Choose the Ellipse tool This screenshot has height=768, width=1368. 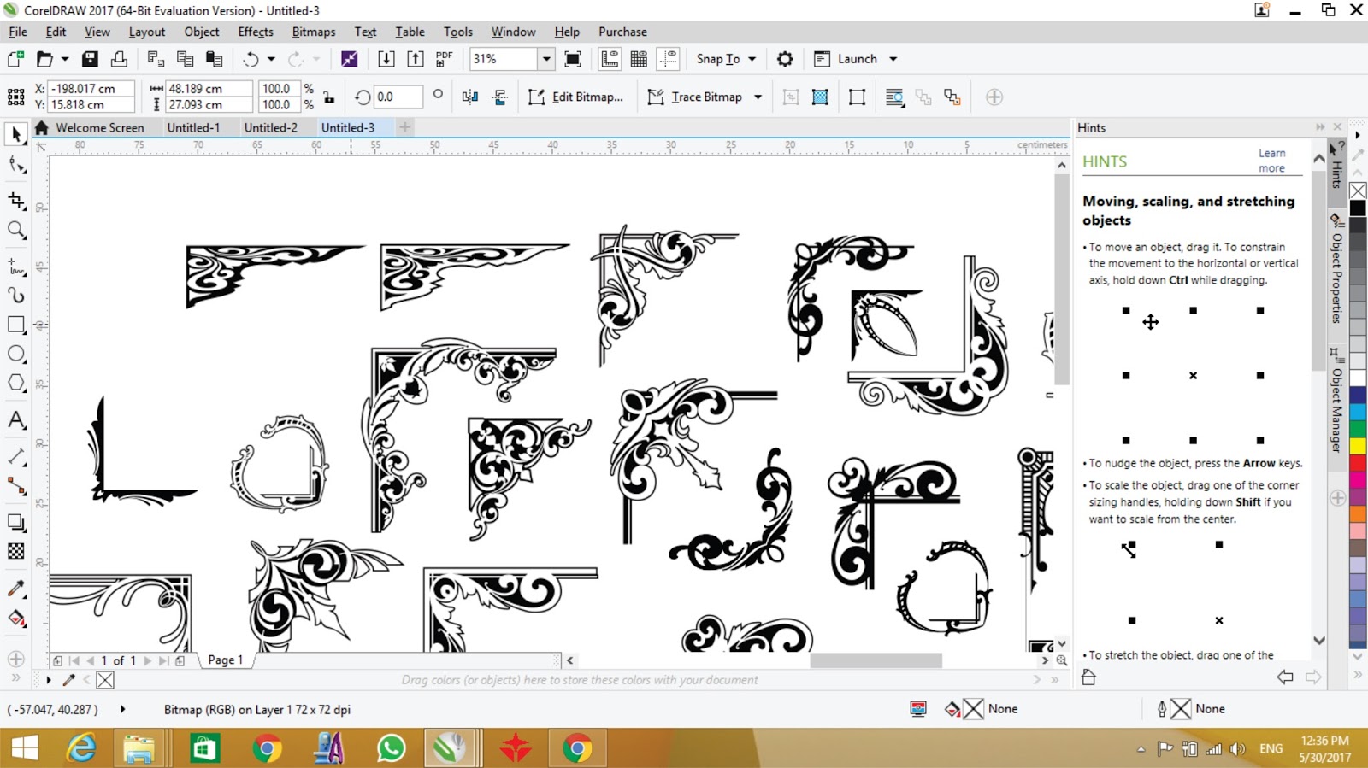click(x=16, y=354)
